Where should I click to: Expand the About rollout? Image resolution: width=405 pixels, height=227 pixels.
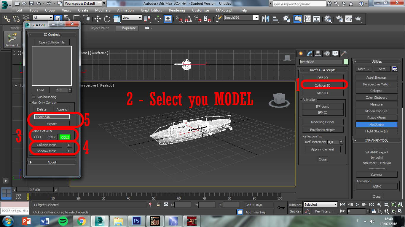click(x=52, y=162)
